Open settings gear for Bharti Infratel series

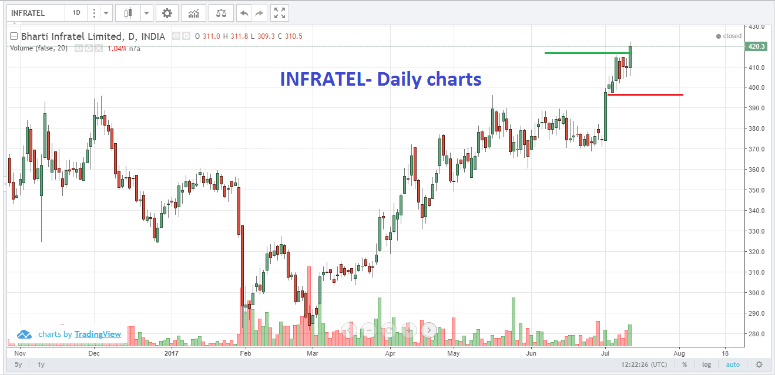[186, 36]
